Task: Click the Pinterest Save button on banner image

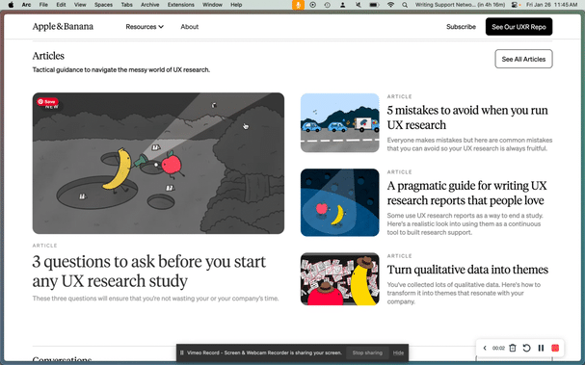Action: (47, 102)
